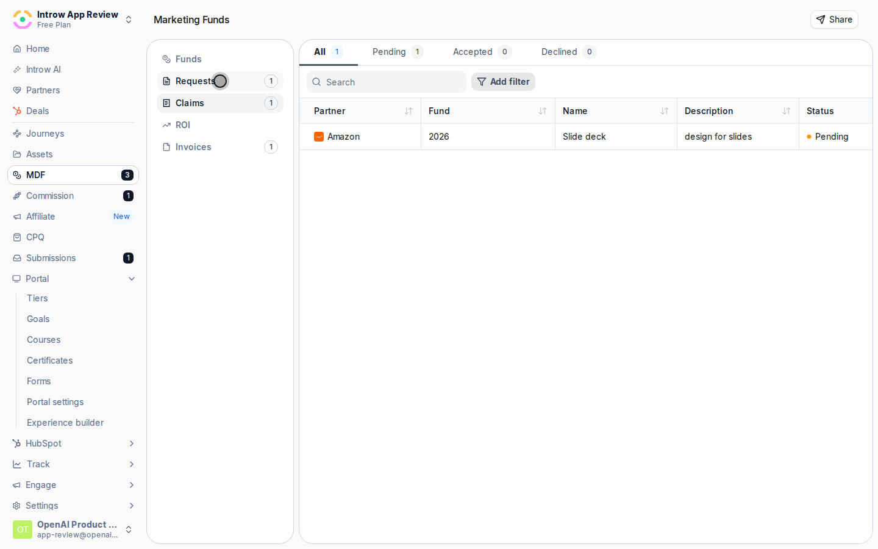
Task: Click the Requests document icon
Action: click(166, 81)
